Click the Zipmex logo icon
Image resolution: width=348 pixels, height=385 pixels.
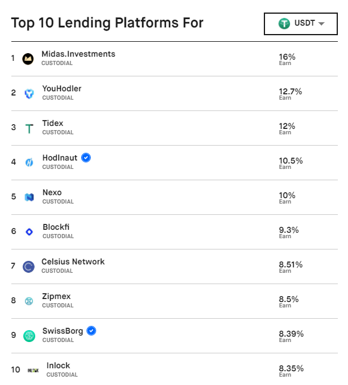coord(29,301)
